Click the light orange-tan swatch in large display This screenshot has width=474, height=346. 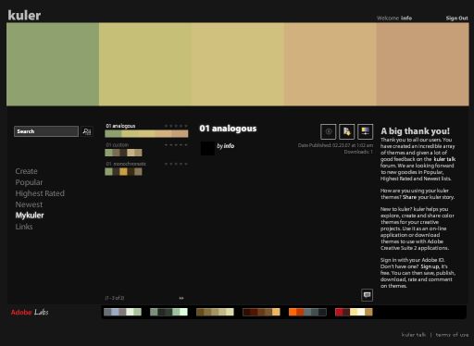tap(331, 64)
